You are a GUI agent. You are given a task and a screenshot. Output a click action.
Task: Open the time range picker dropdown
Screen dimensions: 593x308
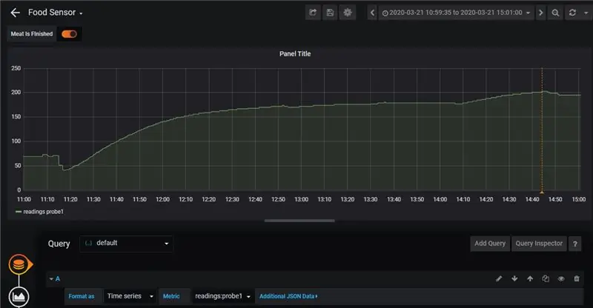pos(456,13)
